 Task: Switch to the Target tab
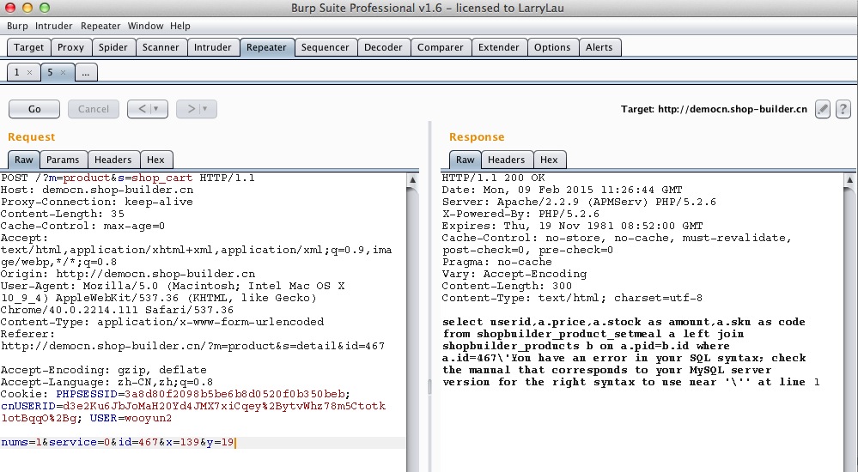coord(29,47)
